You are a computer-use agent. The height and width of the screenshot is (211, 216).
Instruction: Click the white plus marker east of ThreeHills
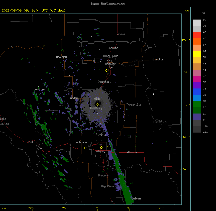[x=153, y=94]
